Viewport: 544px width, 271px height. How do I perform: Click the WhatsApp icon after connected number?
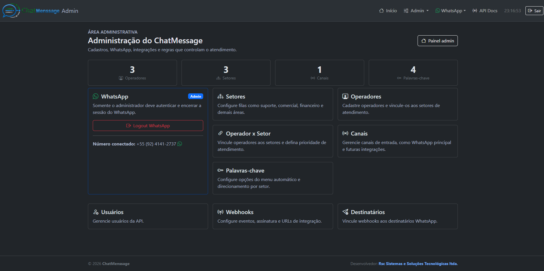[180, 144]
